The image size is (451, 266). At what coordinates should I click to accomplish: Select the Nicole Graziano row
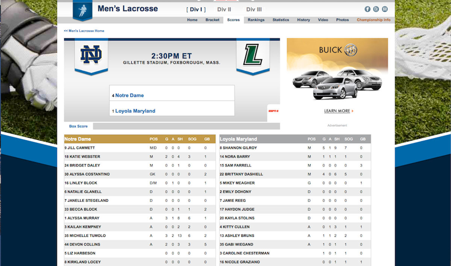click(x=295, y=262)
